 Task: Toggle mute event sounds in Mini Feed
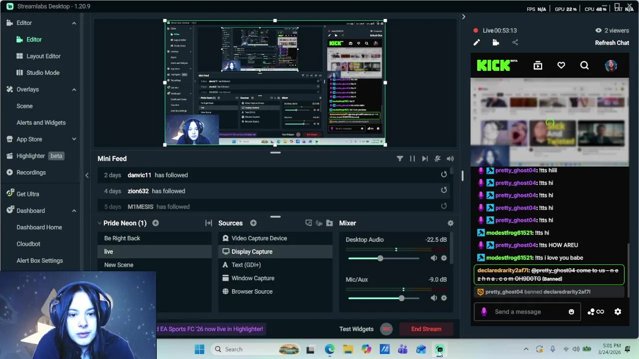(437, 159)
